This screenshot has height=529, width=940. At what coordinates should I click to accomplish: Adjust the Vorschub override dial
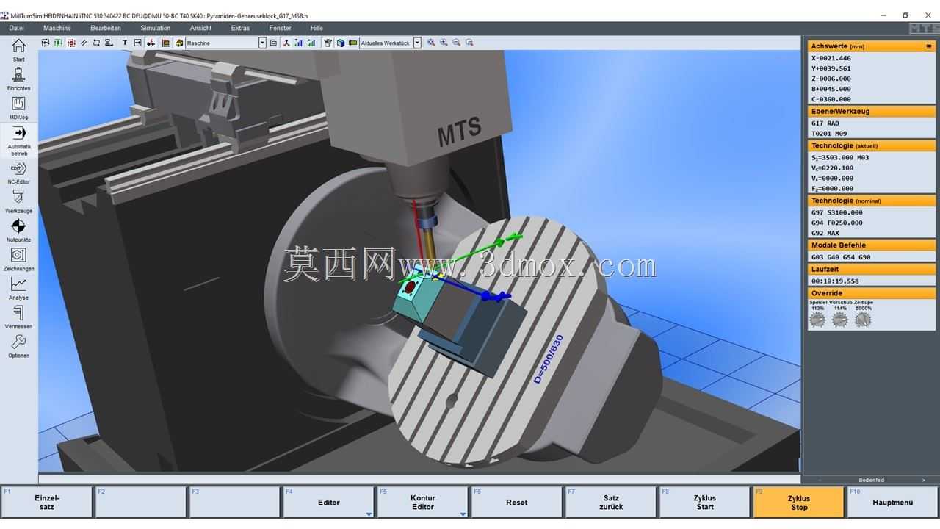coord(840,320)
